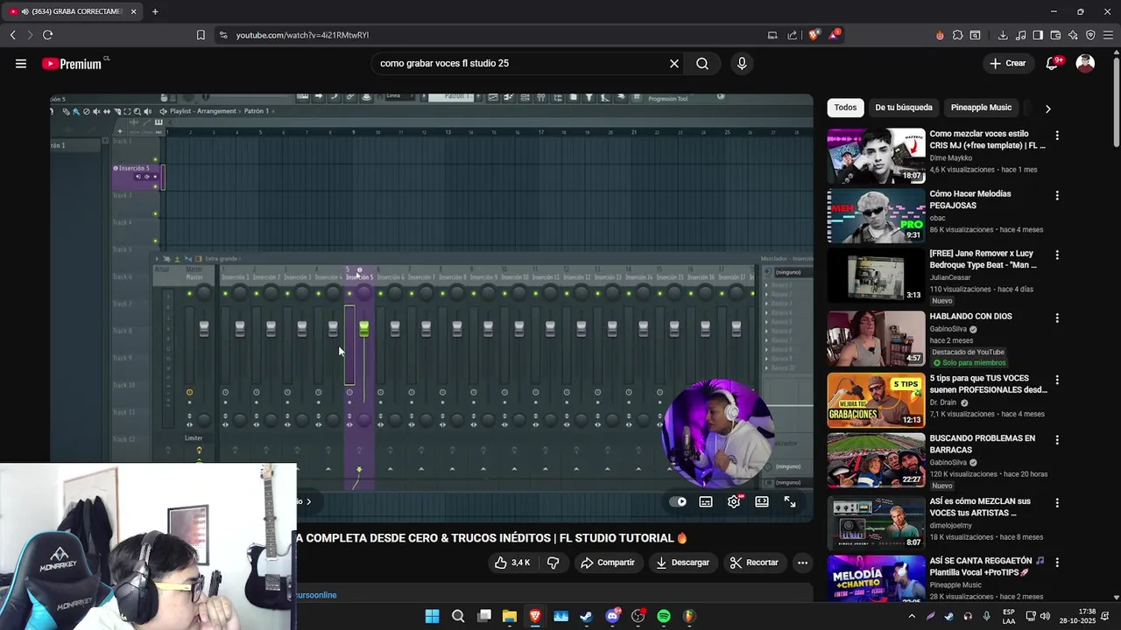The width and height of the screenshot is (1121, 630).
Task: Click the Recortar button
Action: point(754,563)
